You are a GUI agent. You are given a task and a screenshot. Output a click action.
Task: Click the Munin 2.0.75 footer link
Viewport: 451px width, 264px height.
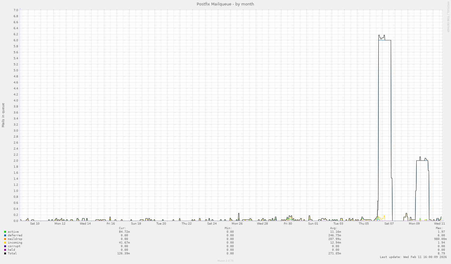[225, 261]
